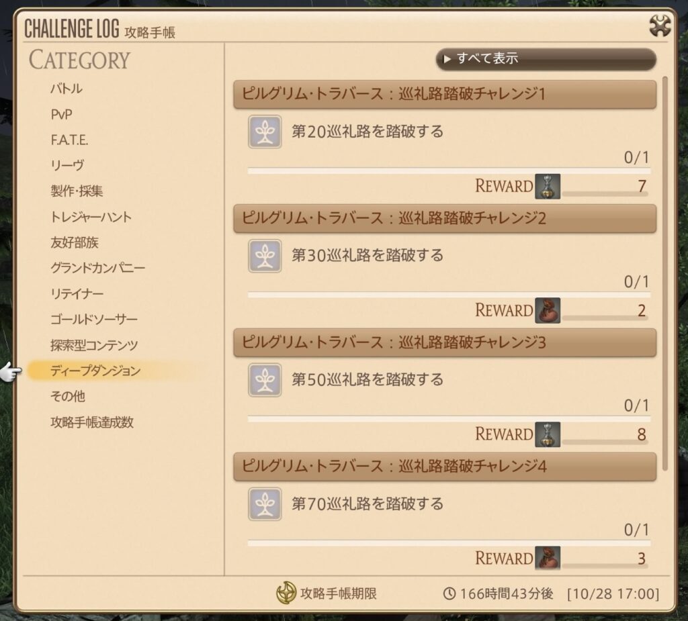This screenshot has width=688, height=621.
Task: Click the reward potion icon for Challenge 3
Action: (547, 434)
